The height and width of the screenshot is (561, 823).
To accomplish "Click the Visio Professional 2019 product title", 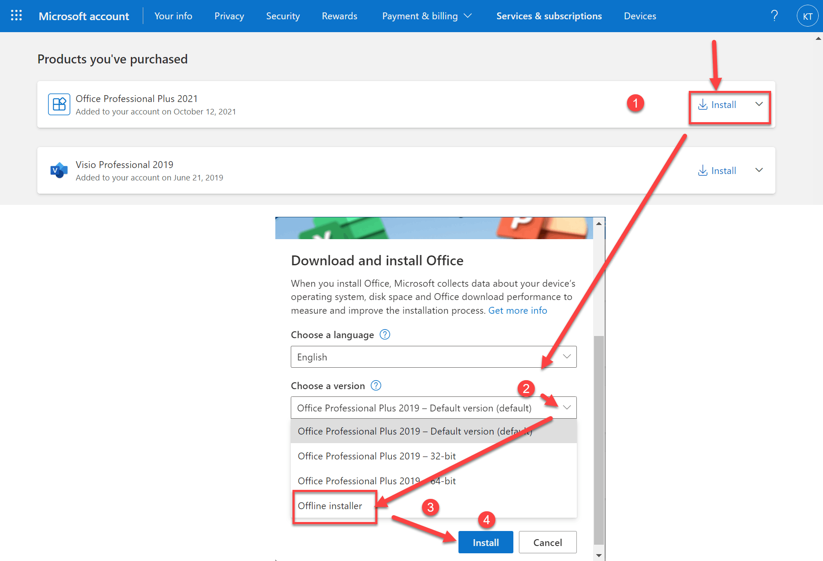I will tap(124, 165).
